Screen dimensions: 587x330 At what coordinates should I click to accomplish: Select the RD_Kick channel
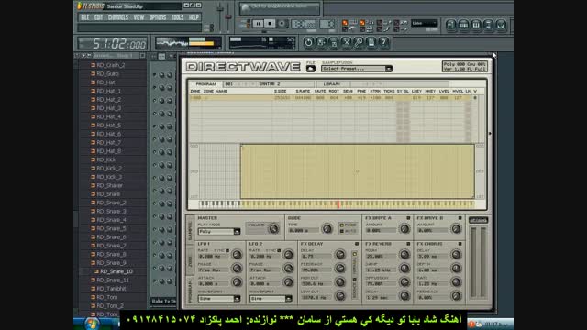tap(106, 159)
